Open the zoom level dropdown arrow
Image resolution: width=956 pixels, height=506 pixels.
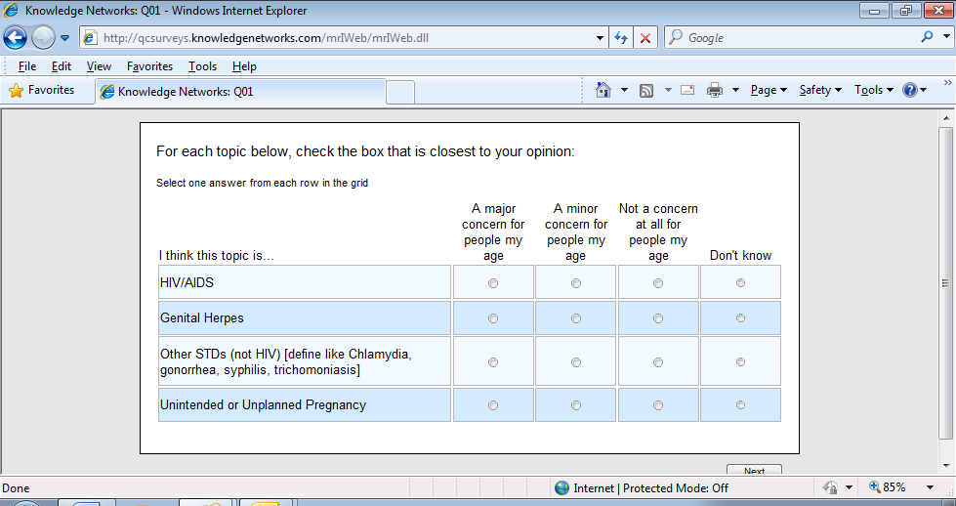coord(930,487)
